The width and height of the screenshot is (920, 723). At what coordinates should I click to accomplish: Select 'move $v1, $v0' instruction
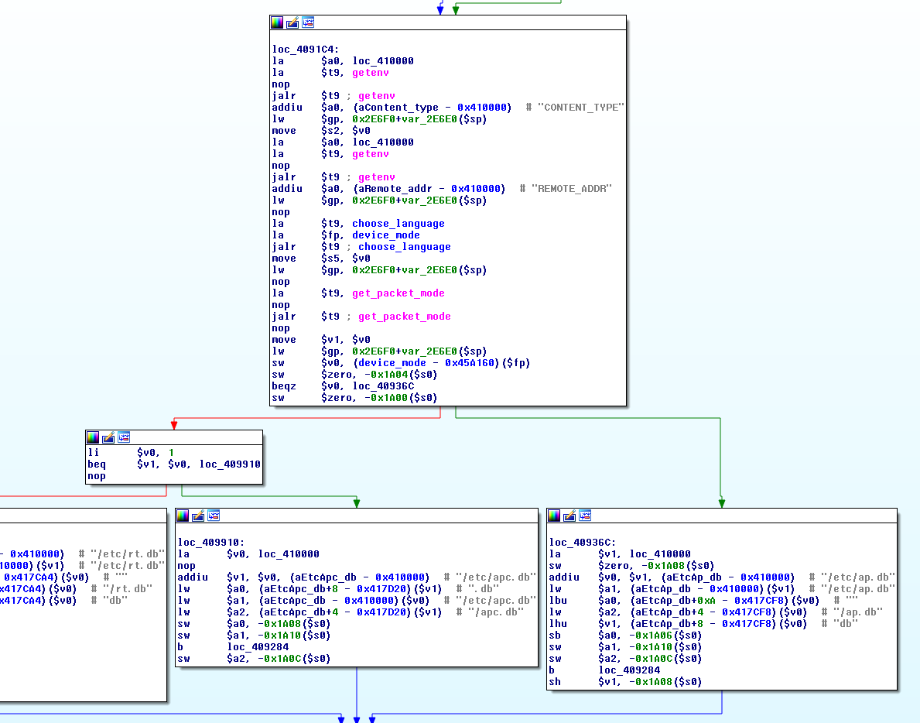(x=321, y=340)
